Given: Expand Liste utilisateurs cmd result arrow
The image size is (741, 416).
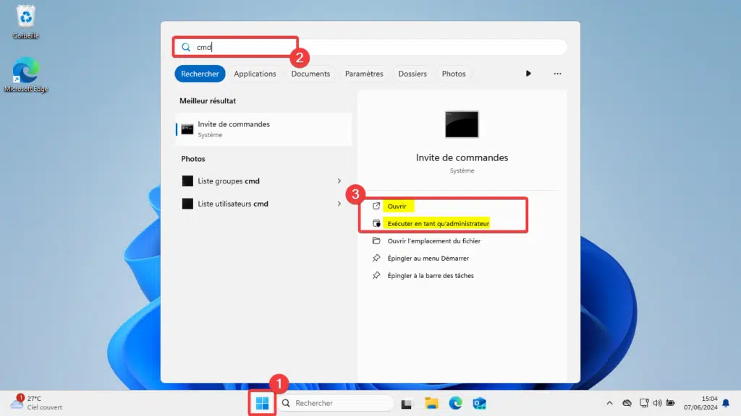Looking at the screenshot, I should coord(339,204).
